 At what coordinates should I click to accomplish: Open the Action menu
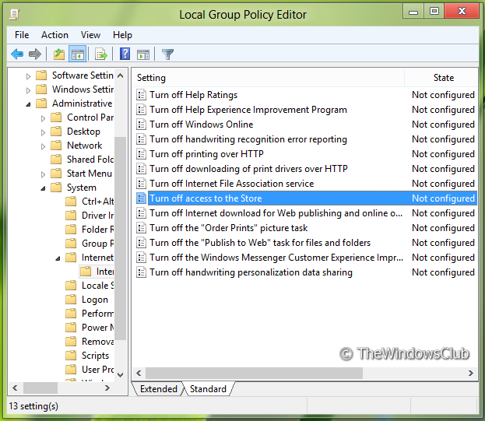pos(54,35)
